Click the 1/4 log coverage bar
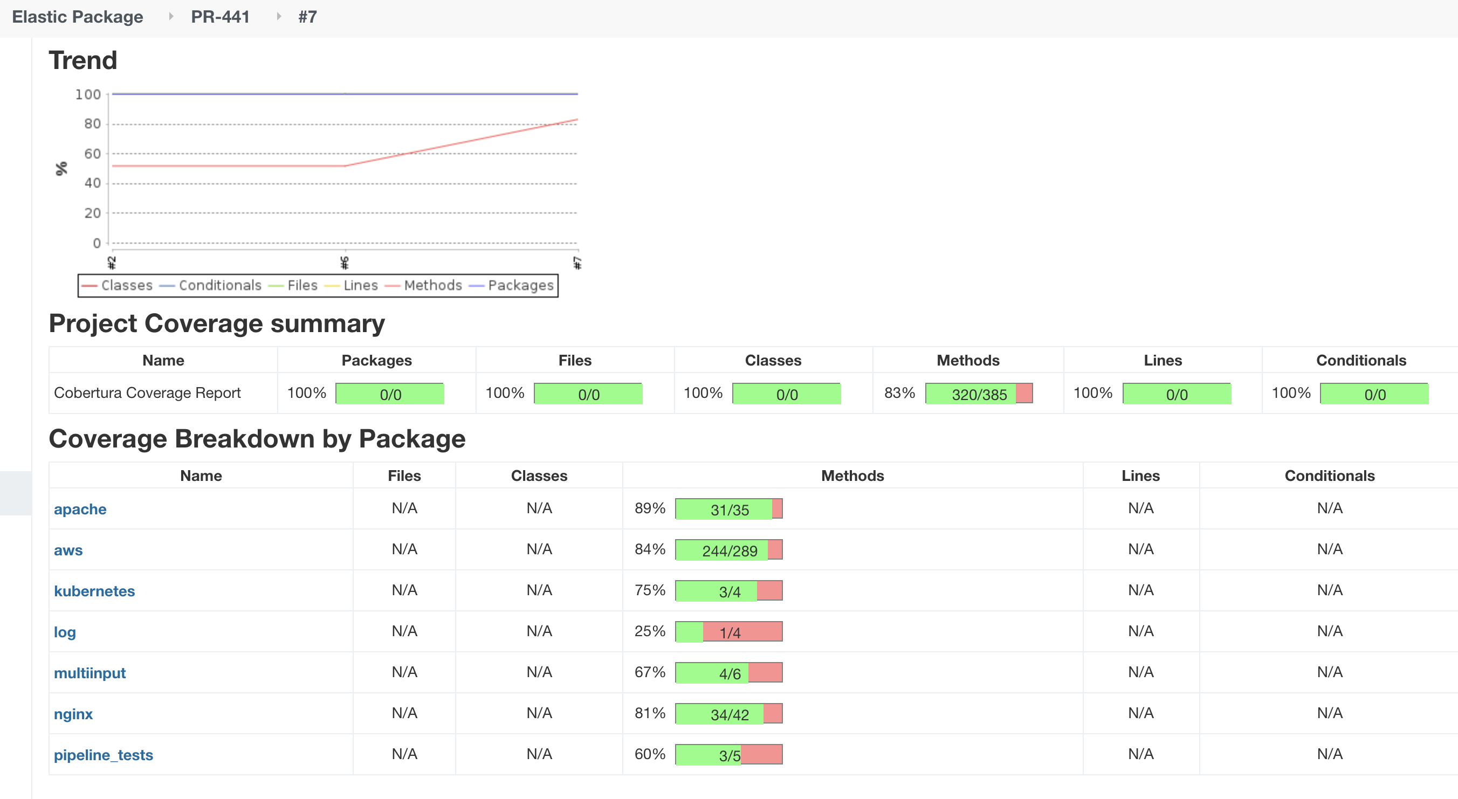1458x799 pixels. [x=729, y=631]
